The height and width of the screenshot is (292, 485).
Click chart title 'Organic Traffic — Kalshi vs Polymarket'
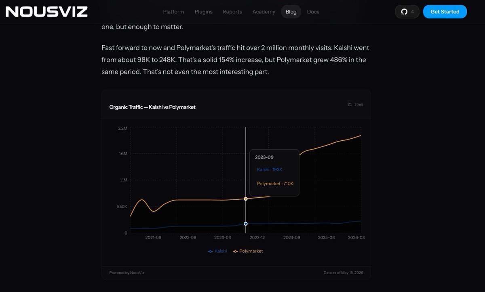(152, 107)
